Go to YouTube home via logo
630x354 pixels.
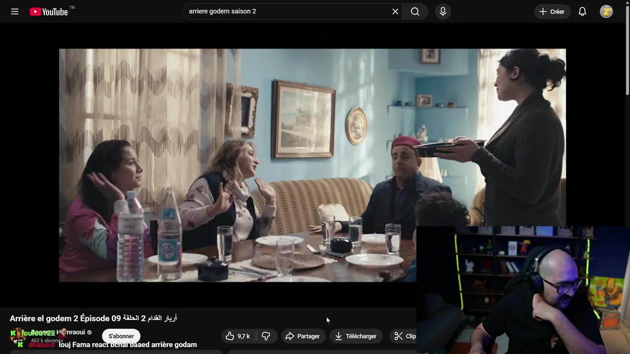49,11
